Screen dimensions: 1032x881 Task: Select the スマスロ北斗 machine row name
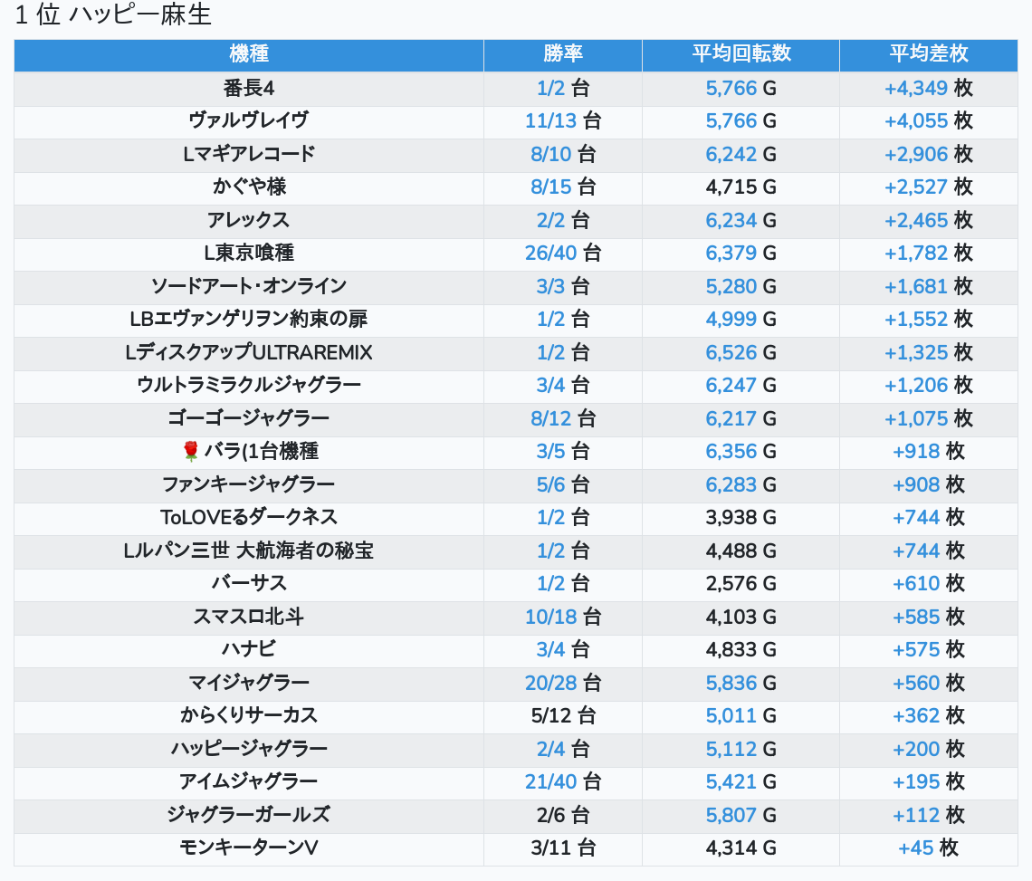(249, 617)
